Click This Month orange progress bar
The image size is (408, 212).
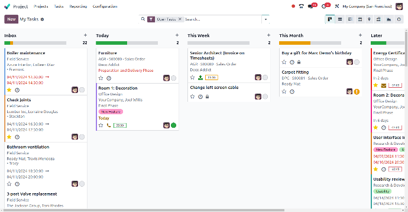click(294, 43)
